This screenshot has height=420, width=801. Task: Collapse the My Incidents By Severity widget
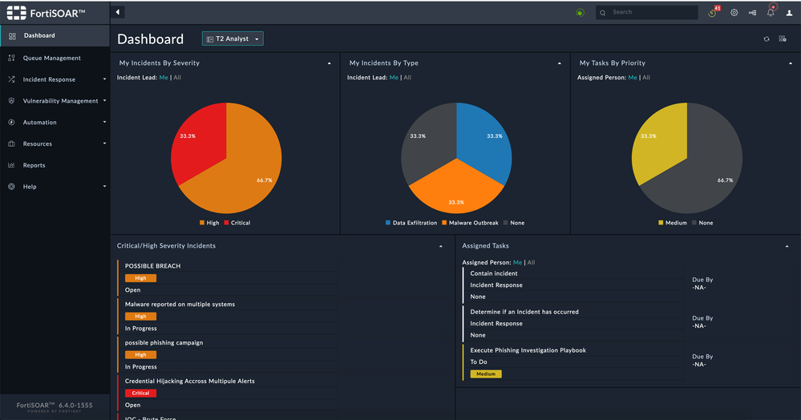click(329, 63)
